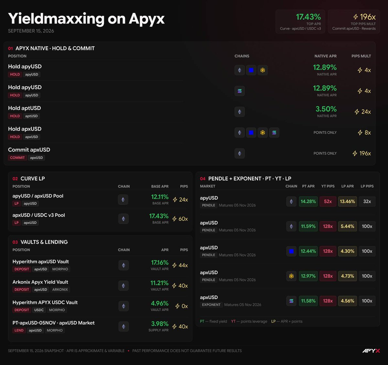Image resolution: width=388 pixels, height=365 pixels.
Task: Click the HOLD tag under Hold aptUSD
Action: [x=15, y=116]
